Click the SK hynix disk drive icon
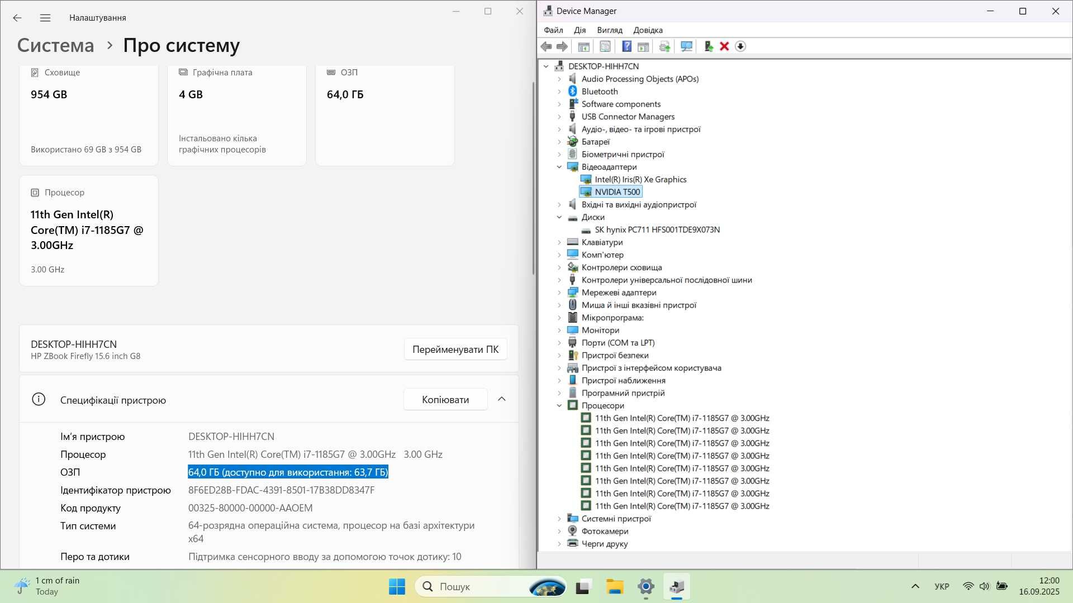Image resolution: width=1073 pixels, height=603 pixels. click(x=586, y=230)
